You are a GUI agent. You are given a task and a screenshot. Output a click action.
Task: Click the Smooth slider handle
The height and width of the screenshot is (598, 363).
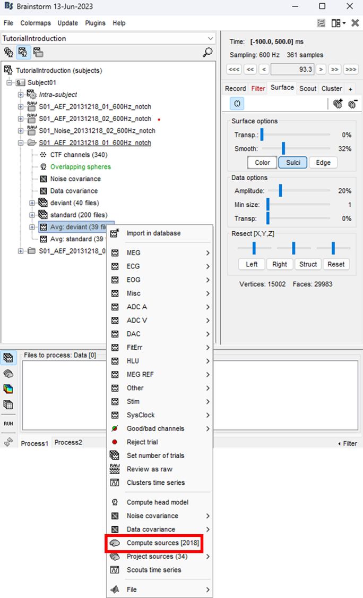tap(283, 149)
